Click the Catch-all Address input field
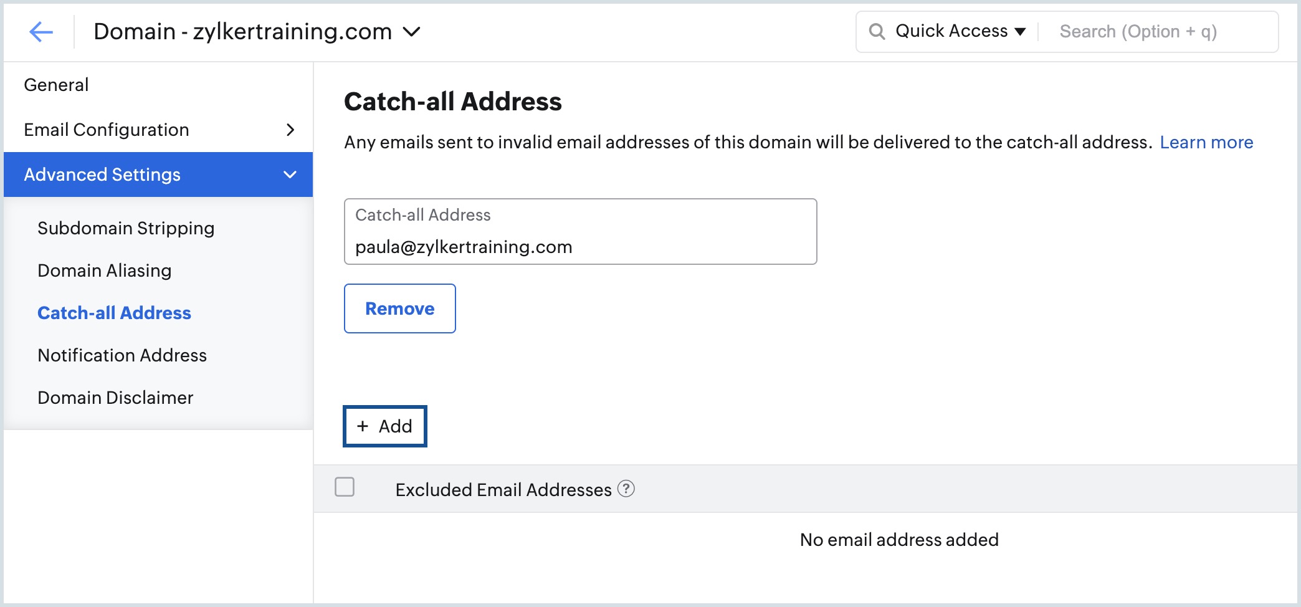1301x607 pixels. click(579, 246)
